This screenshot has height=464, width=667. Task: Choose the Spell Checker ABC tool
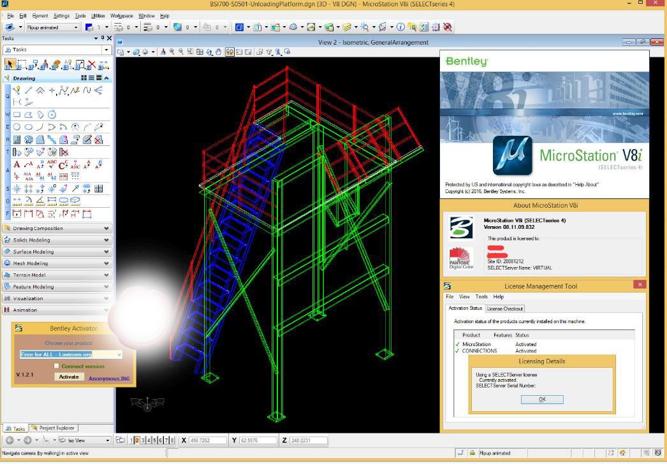click(52, 164)
